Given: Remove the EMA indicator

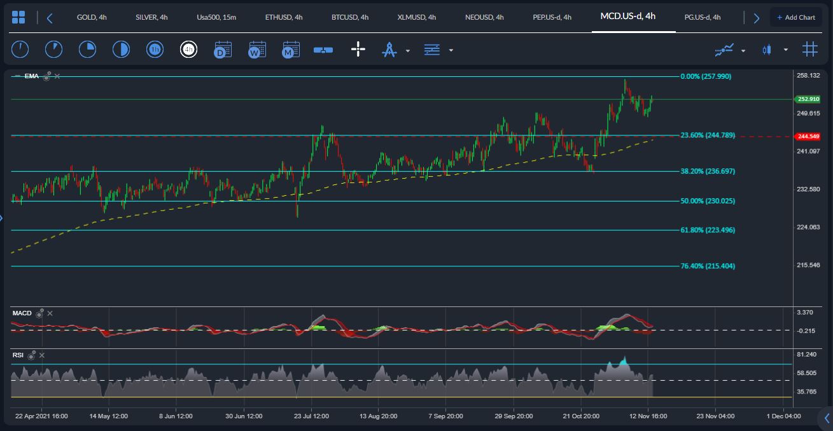Looking at the screenshot, I should (57, 76).
